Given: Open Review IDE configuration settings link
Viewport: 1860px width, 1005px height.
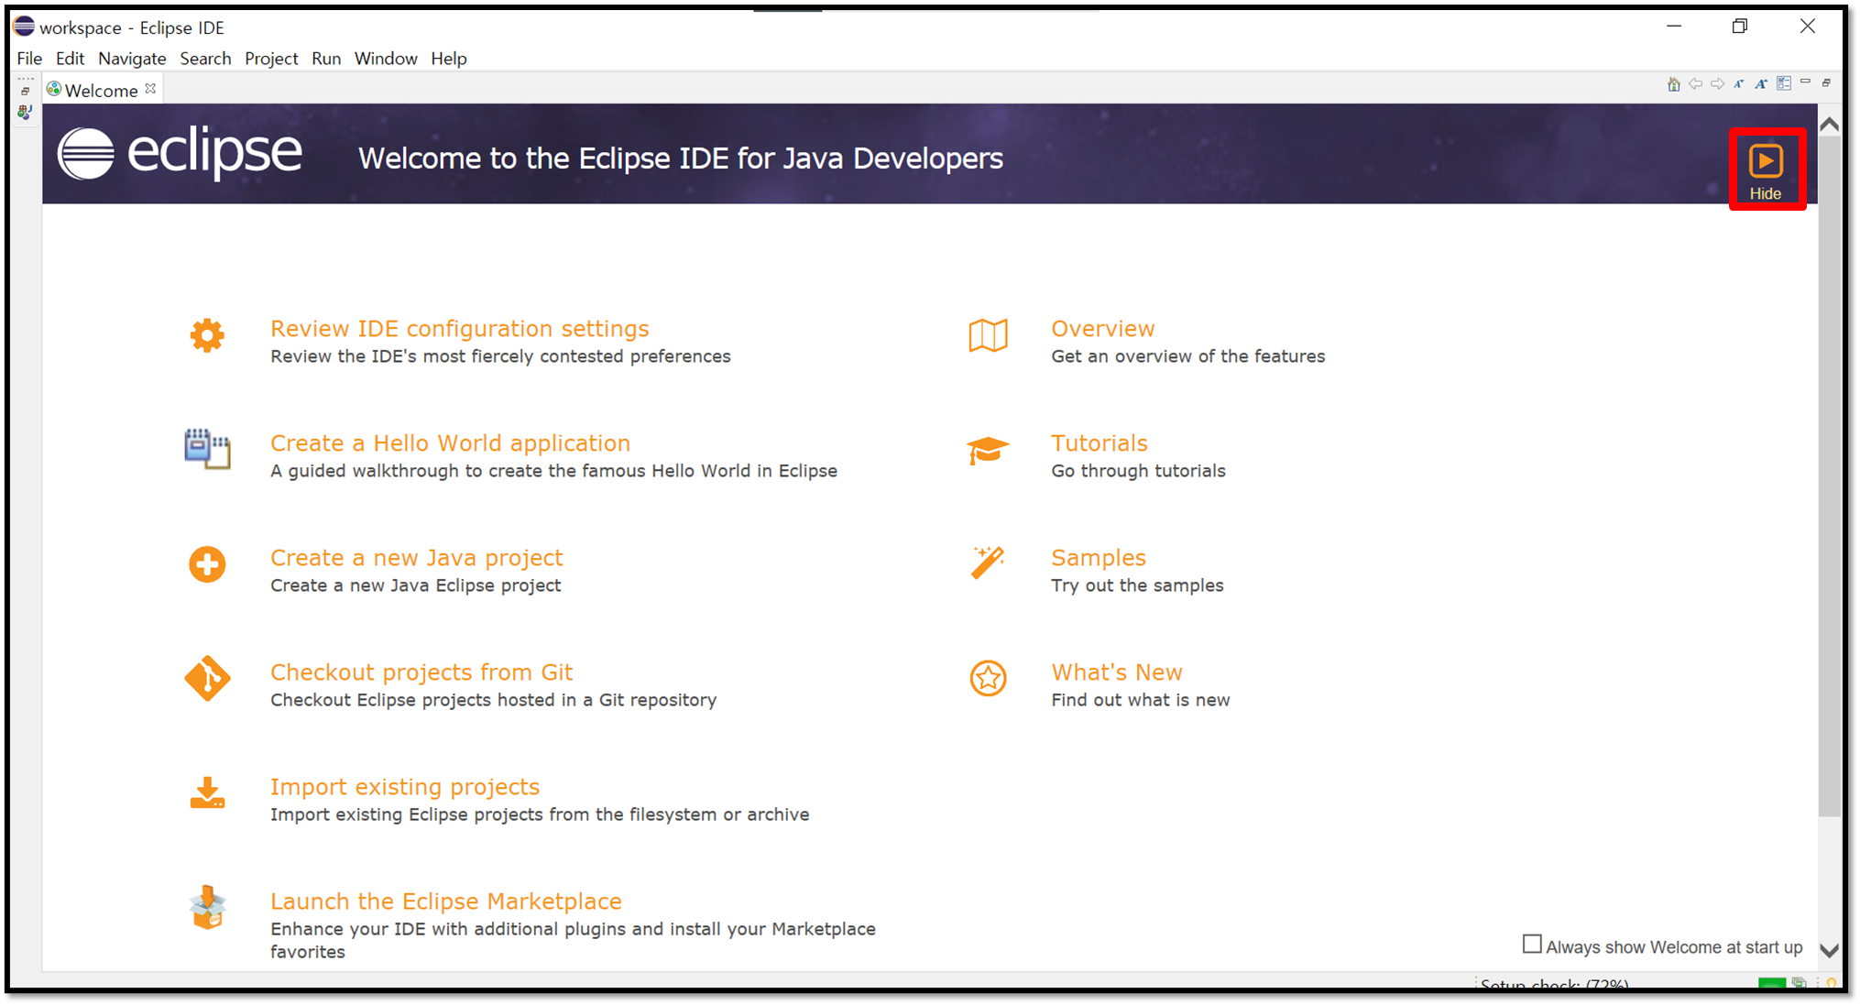Looking at the screenshot, I should (x=459, y=329).
